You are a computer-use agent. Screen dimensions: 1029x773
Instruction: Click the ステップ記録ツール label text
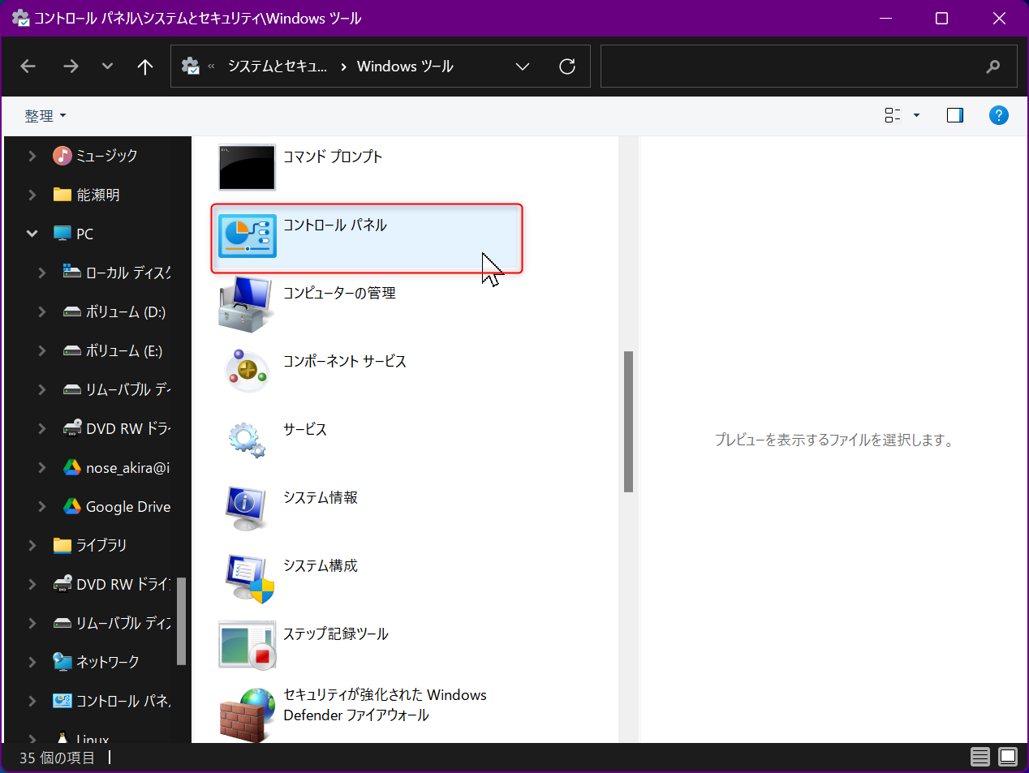pyautogui.click(x=336, y=633)
